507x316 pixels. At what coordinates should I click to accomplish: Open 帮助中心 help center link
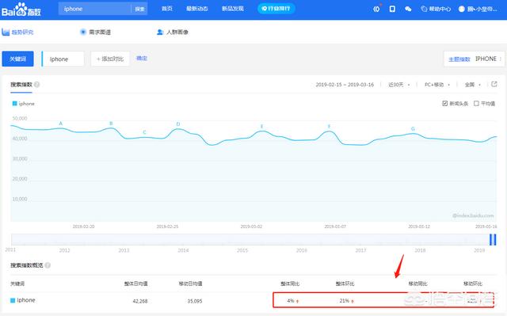[x=436, y=9]
